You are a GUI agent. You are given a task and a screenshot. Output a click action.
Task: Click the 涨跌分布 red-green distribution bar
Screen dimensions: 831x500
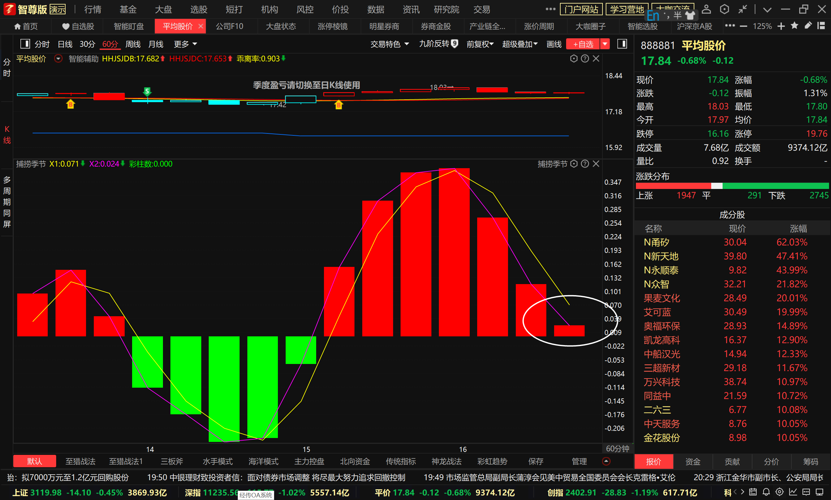point(732,186)
